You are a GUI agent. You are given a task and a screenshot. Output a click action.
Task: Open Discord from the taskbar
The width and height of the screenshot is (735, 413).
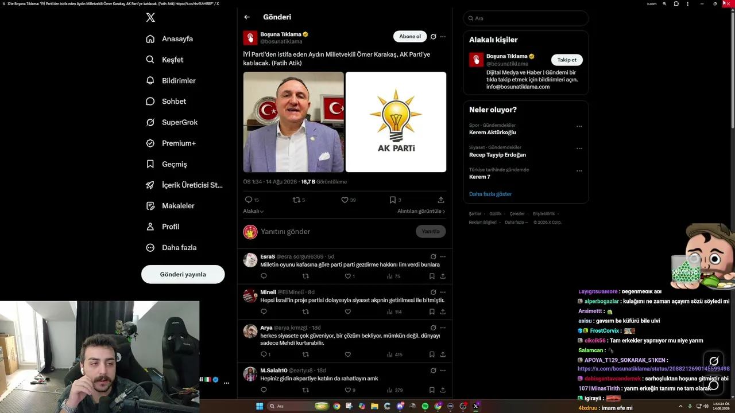pos(400,406)
